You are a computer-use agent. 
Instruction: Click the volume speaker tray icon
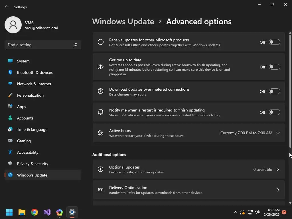pos(257,212)
